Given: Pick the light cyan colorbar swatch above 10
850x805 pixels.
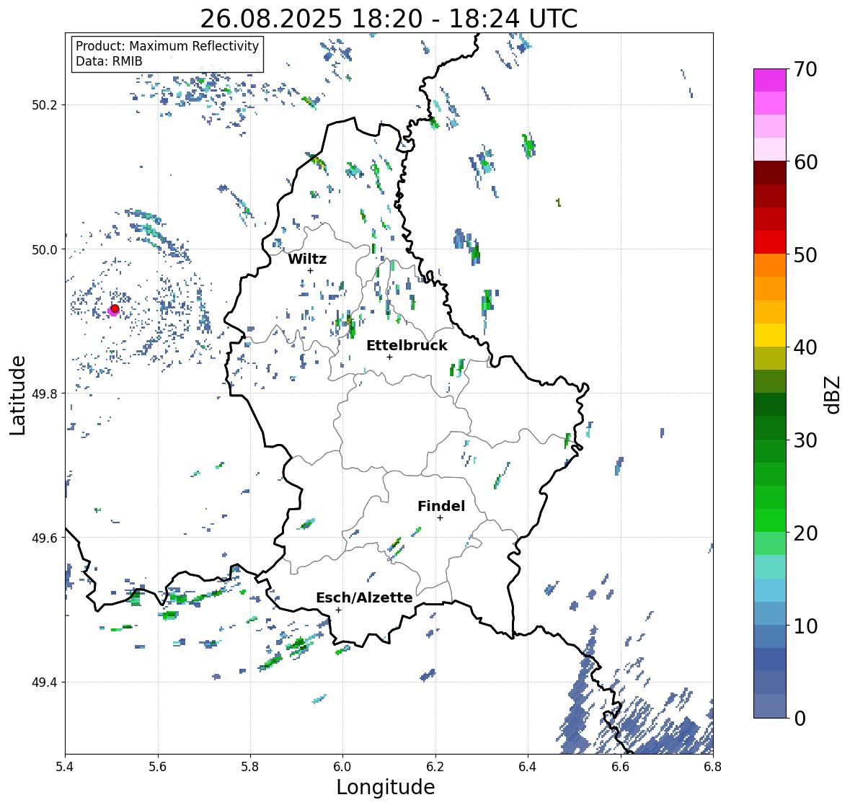Looking at the screenshot, I should click(x=770, y=590).
